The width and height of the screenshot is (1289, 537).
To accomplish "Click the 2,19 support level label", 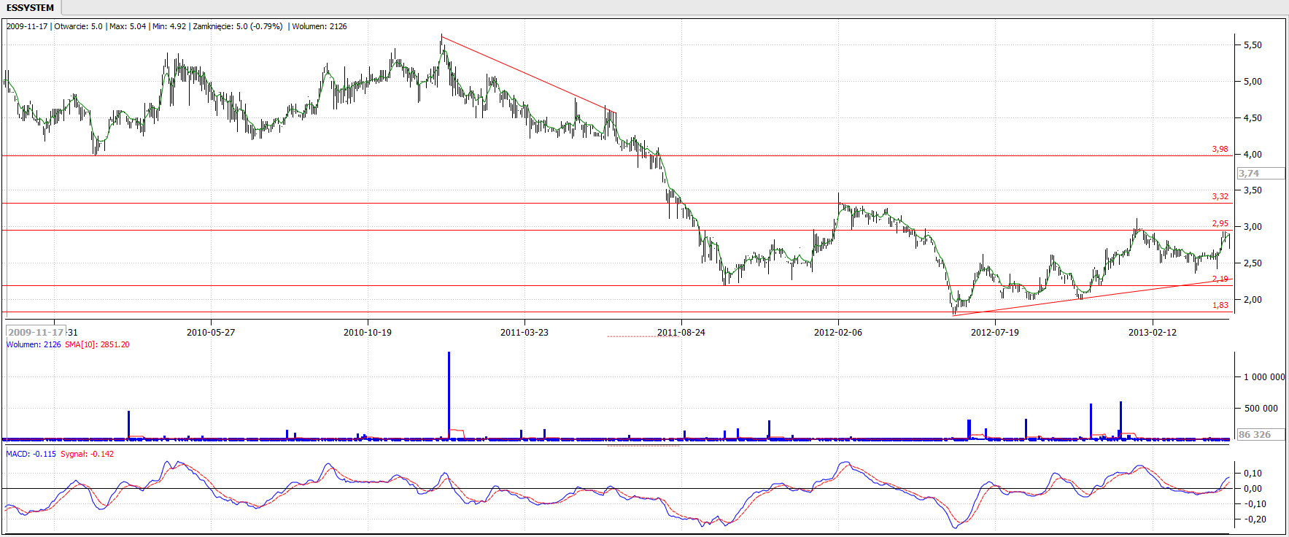I will (1220, 279).
